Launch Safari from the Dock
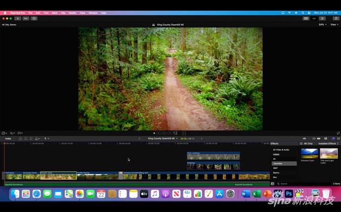Screen dimensions: 341x212 (37, 194)
